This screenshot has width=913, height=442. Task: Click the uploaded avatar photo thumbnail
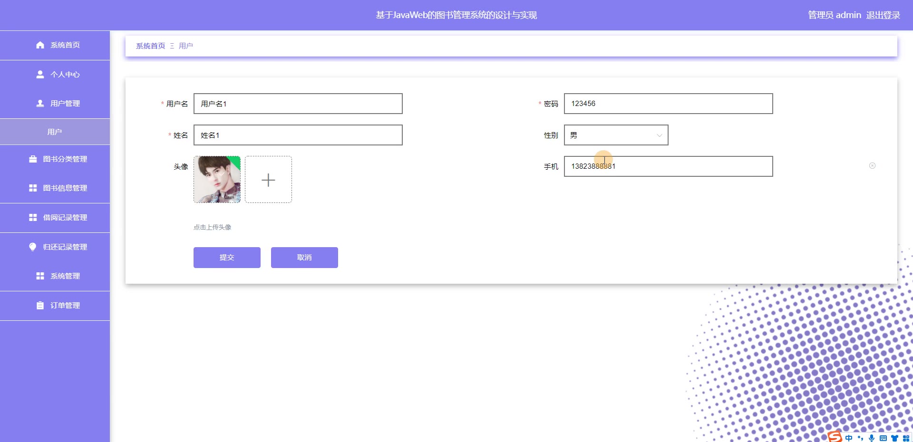(x=217, y=180)
